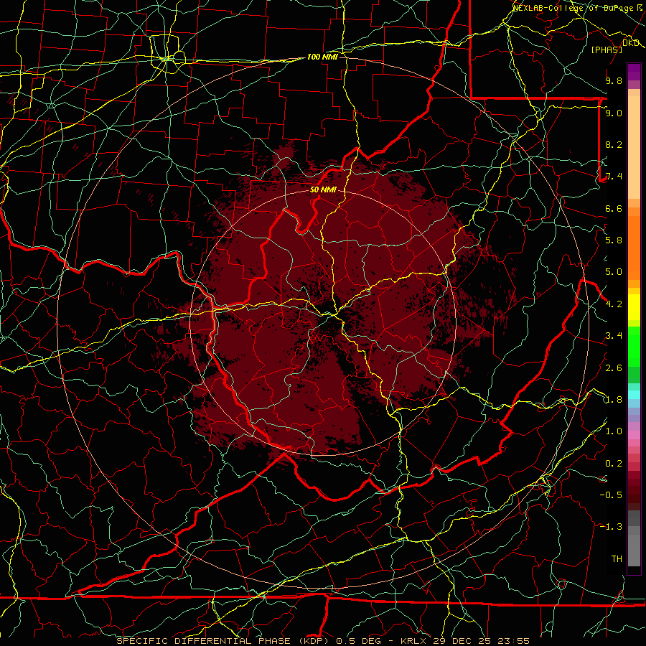Click the 0.2 value on color scale
Screen dimensions: 646x646
[x=614, y=464]
